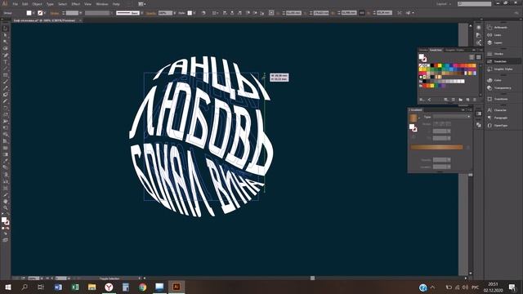Click the Opacity label in control bar

151,13
